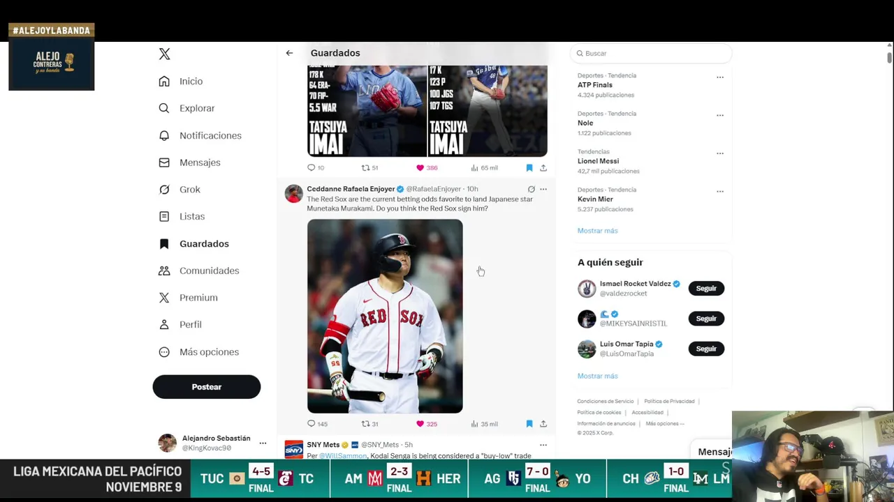
Task: Open Kevin Mier trend
Action: point(595,199)
